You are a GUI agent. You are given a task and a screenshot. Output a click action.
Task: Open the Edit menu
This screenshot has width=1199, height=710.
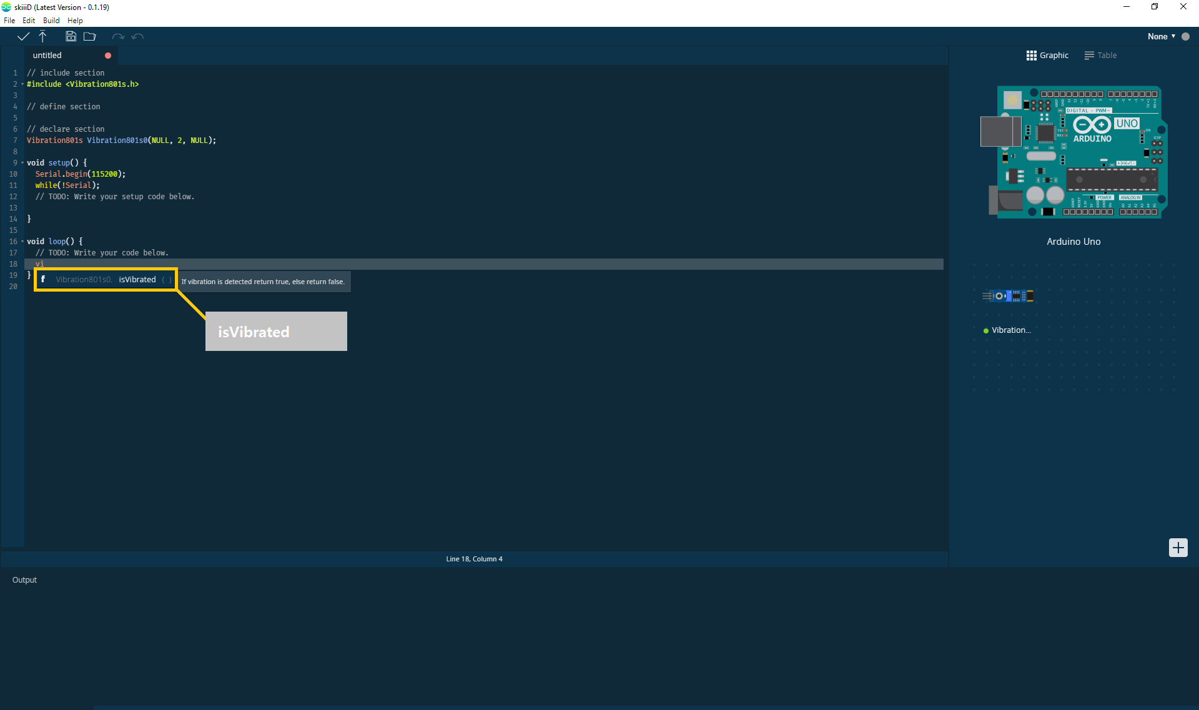(x=29, y=21)
